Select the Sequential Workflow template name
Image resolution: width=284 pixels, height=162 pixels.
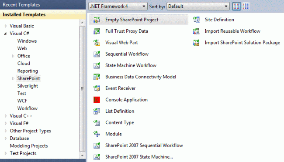(127, 54)
